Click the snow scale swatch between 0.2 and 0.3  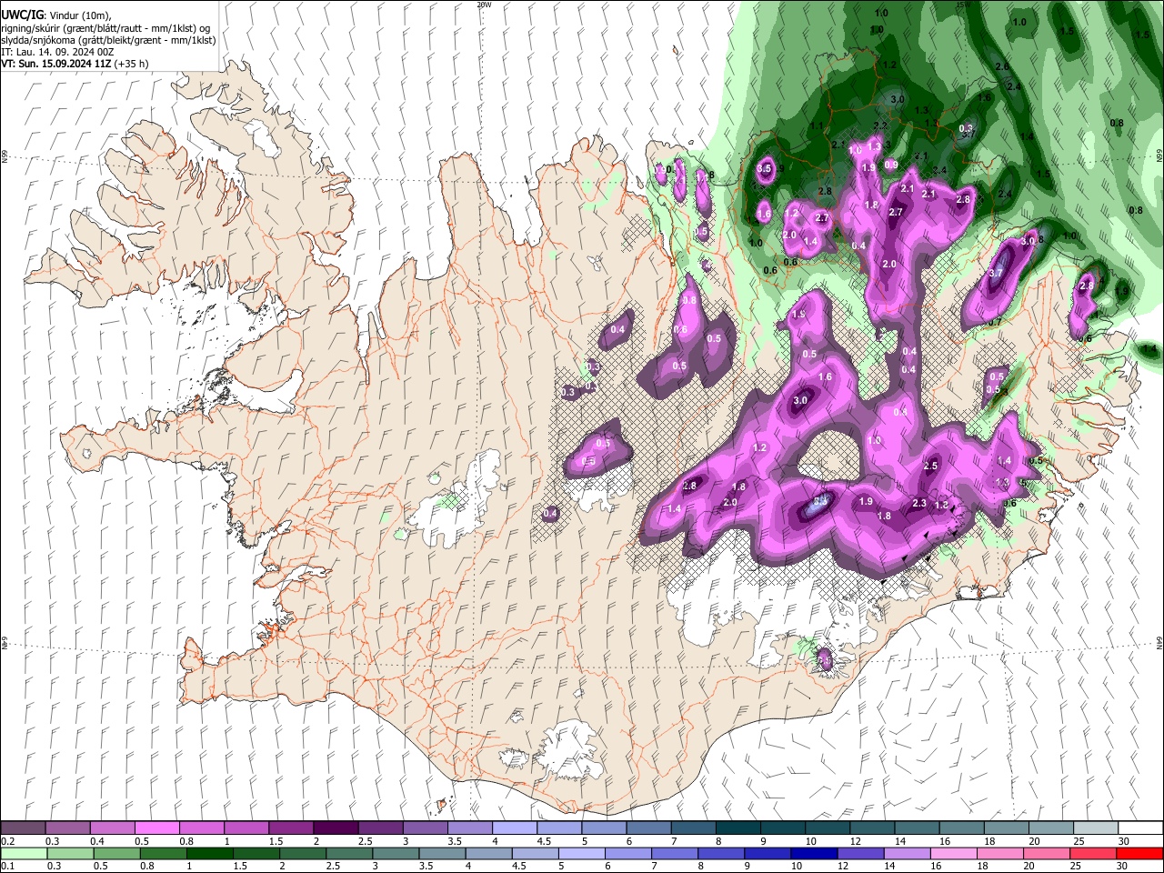pos(23,828)
